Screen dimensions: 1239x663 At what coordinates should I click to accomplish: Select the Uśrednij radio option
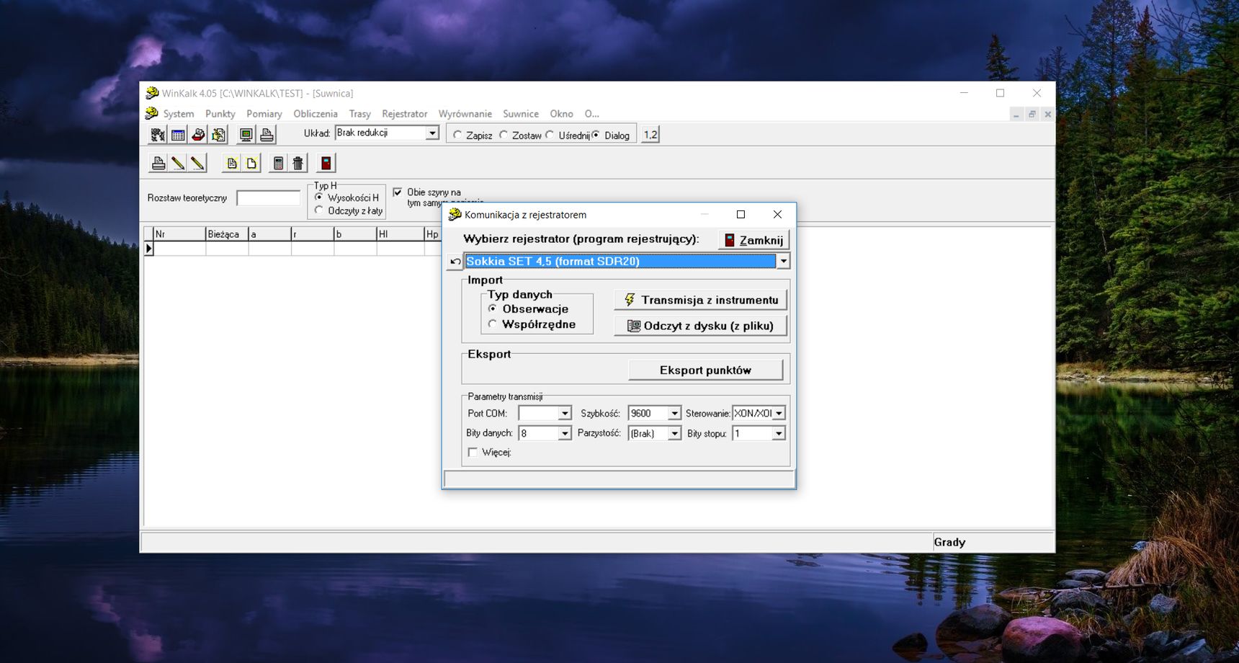[550, 135]
